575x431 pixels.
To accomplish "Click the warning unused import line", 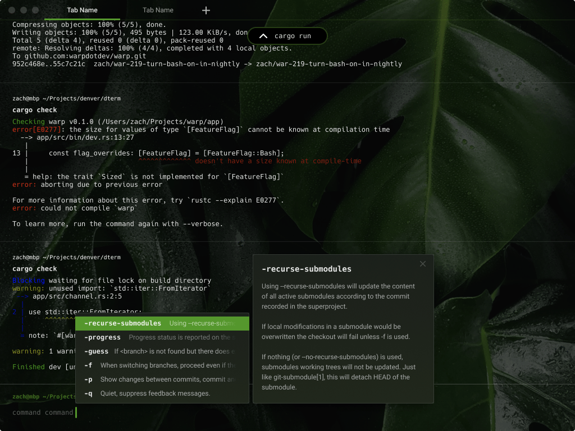I will point(111,288).
